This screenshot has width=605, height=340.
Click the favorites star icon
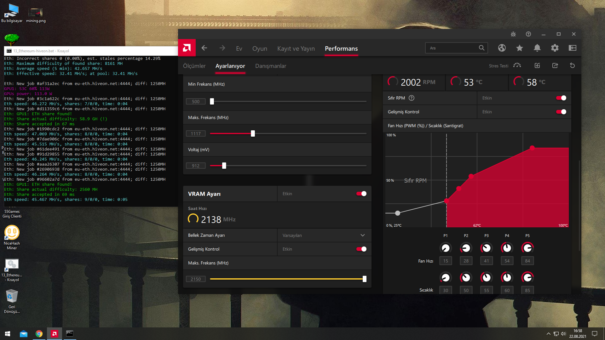click(520, 48)
